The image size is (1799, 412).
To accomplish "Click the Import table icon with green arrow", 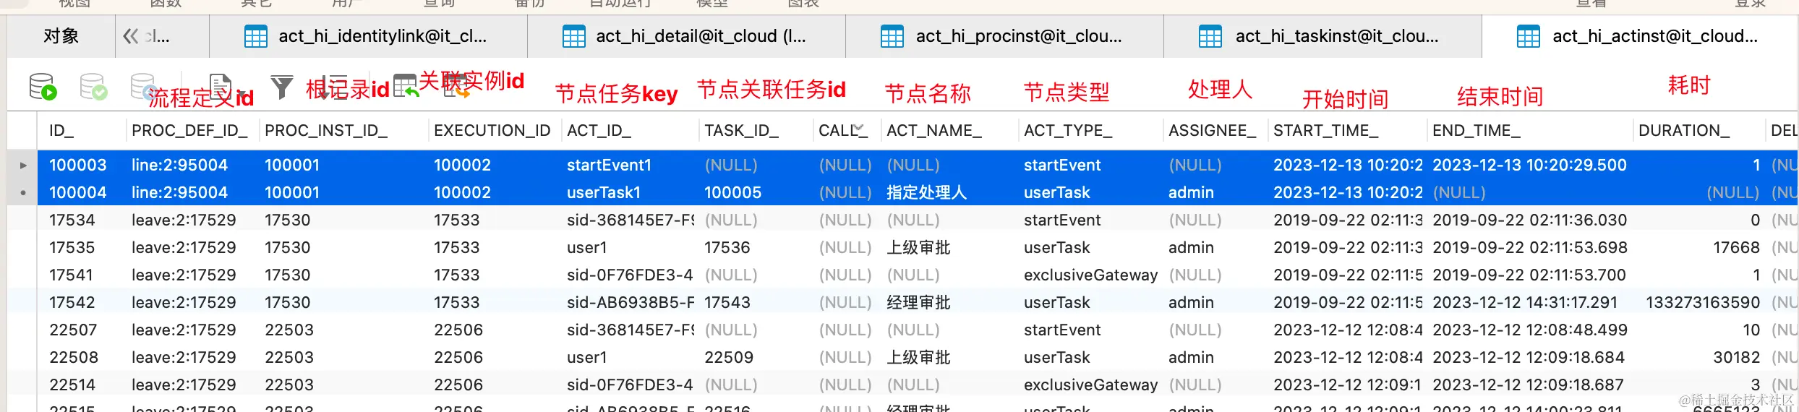I will pyautogui.click(x=406, y=85).
